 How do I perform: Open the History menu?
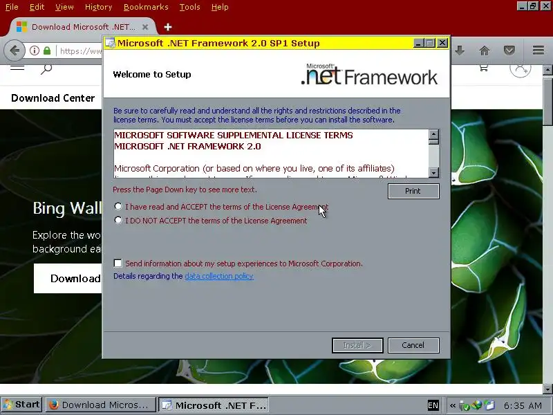click(x=98, y=7)
